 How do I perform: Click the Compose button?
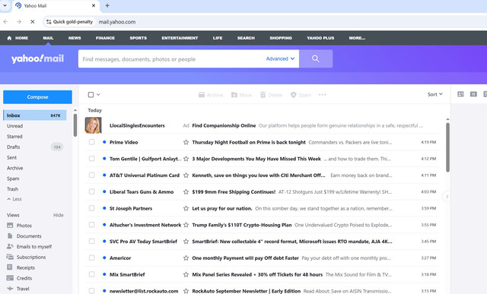pyautogui.click(x=37, y=97)
